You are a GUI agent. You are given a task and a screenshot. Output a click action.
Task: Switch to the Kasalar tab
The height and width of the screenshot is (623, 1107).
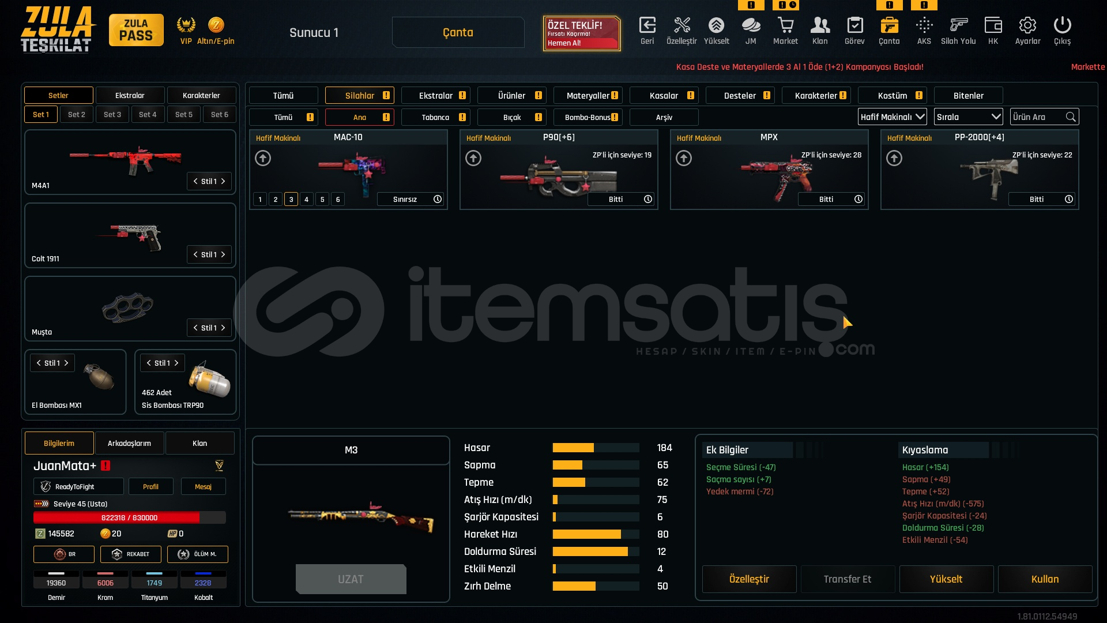tap(664, 96)
